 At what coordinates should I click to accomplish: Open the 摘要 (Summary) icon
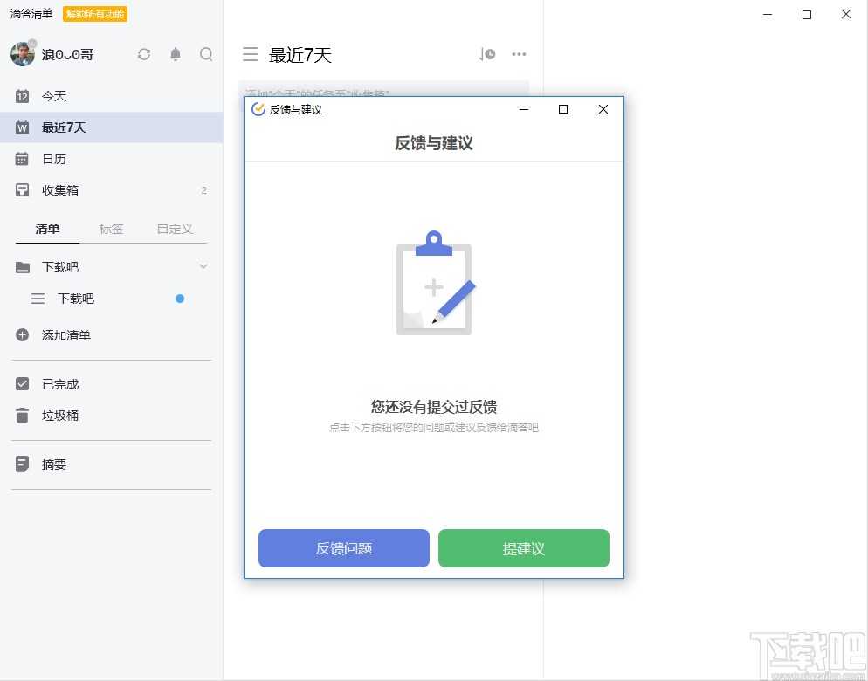(x=22, y=464)
